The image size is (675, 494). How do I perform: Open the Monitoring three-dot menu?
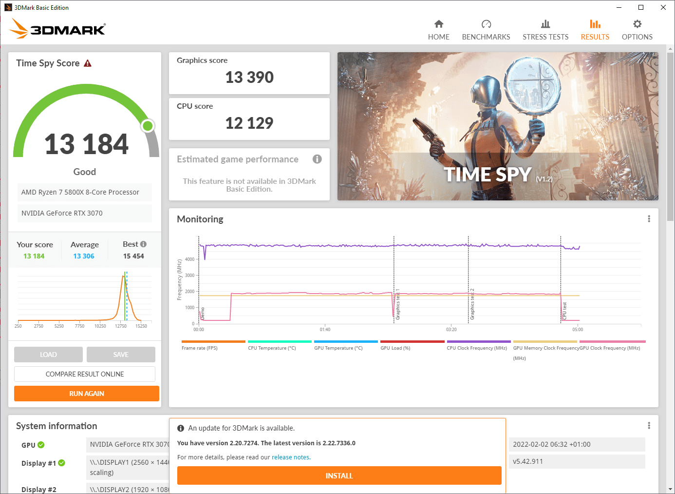[649, 219]
